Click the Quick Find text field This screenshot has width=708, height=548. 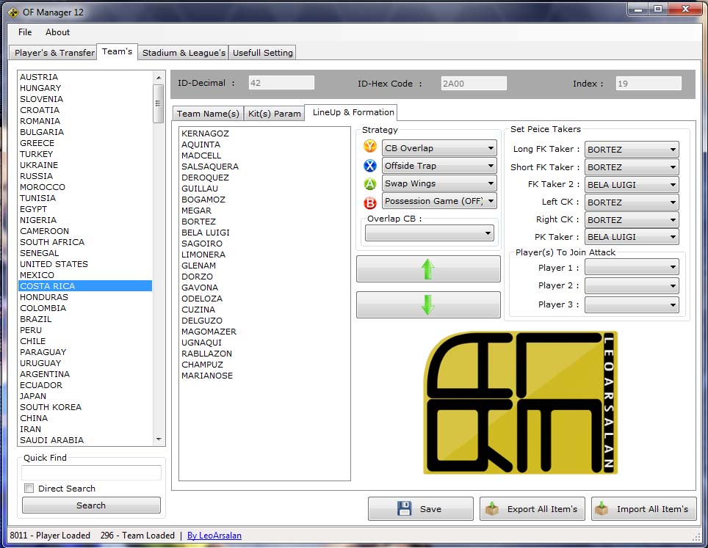coord(91,473)
